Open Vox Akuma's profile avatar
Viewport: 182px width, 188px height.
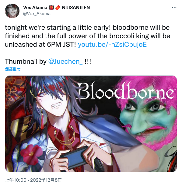[x=12, y=11]
